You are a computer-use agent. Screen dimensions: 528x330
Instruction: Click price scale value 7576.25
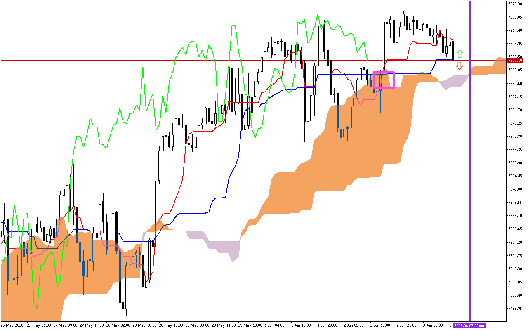[515, 123]
